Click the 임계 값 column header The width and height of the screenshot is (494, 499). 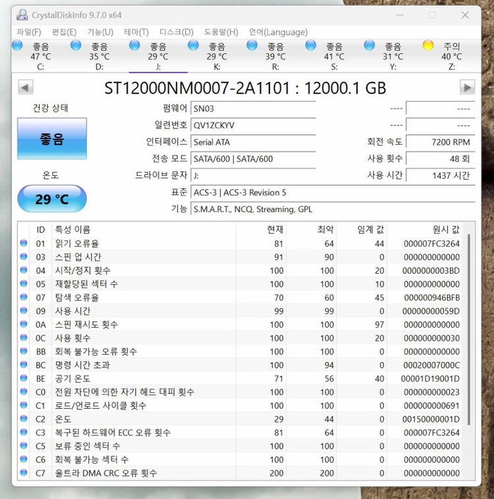pos(362,230)
